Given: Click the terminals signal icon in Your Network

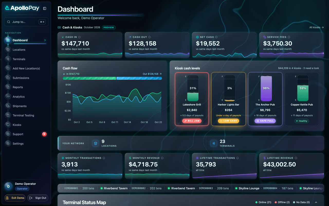Looking at the screenshot, I should [214, 143].
